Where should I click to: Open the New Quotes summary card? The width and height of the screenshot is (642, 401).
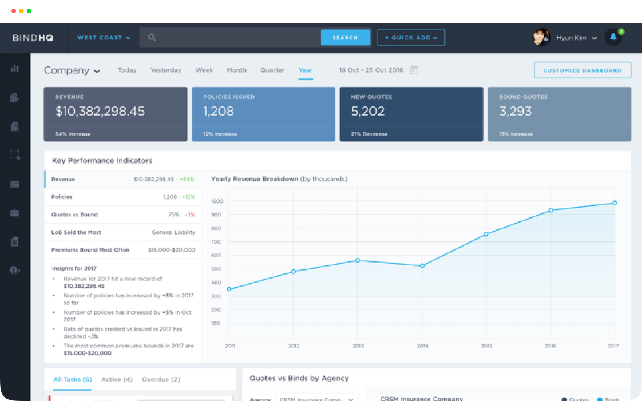(x=411, y=114)
